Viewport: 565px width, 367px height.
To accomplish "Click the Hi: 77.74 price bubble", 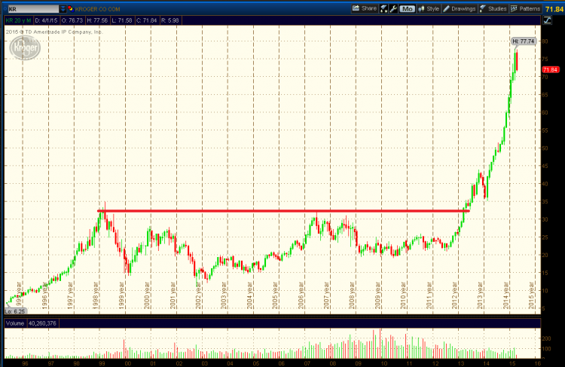I will click(524, 41).
